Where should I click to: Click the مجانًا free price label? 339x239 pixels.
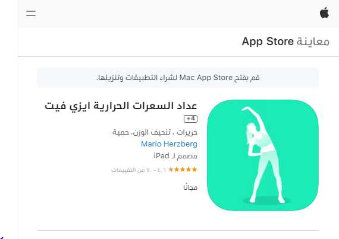coord(190,187)
